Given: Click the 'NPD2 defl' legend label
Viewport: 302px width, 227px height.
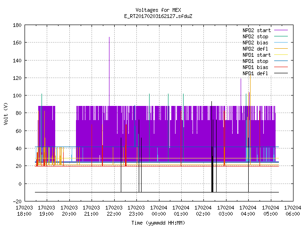Looking at the screenshot, I should 255,49.
